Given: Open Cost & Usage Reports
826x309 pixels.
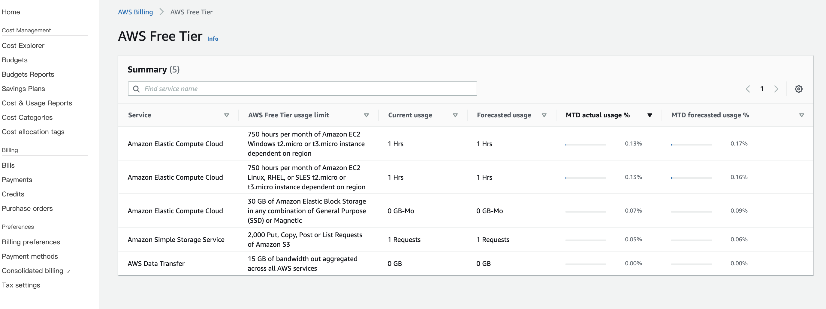Looking at the screenshot, I should point(37,103).
